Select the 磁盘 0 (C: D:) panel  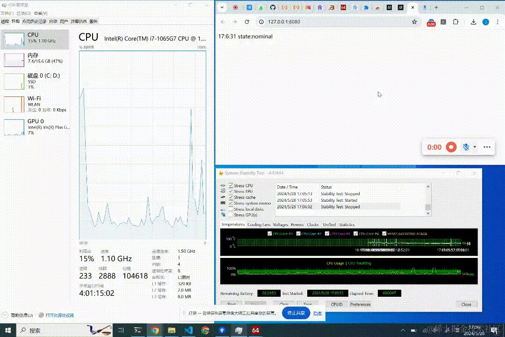point(35,81)
